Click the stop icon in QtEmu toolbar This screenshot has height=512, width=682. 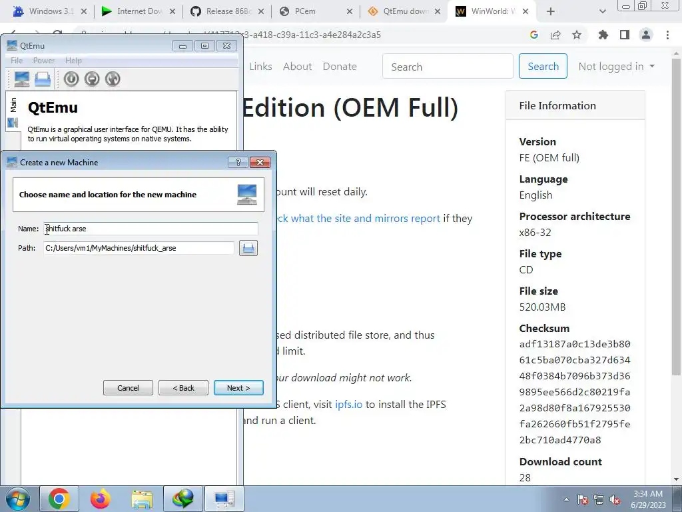tap(92, 79)
